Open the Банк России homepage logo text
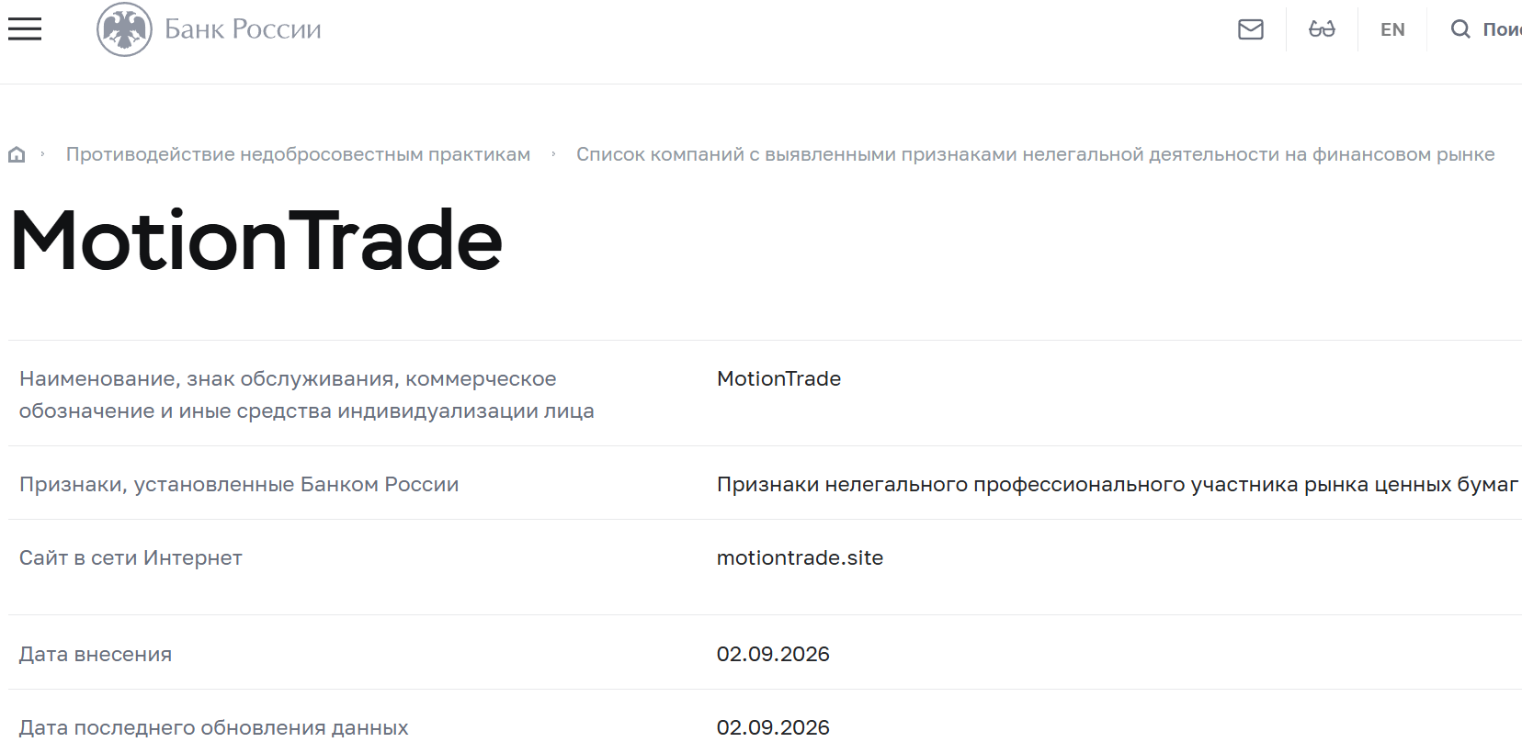The width and height of the screenshot is (1522, 742). [243, 29]
